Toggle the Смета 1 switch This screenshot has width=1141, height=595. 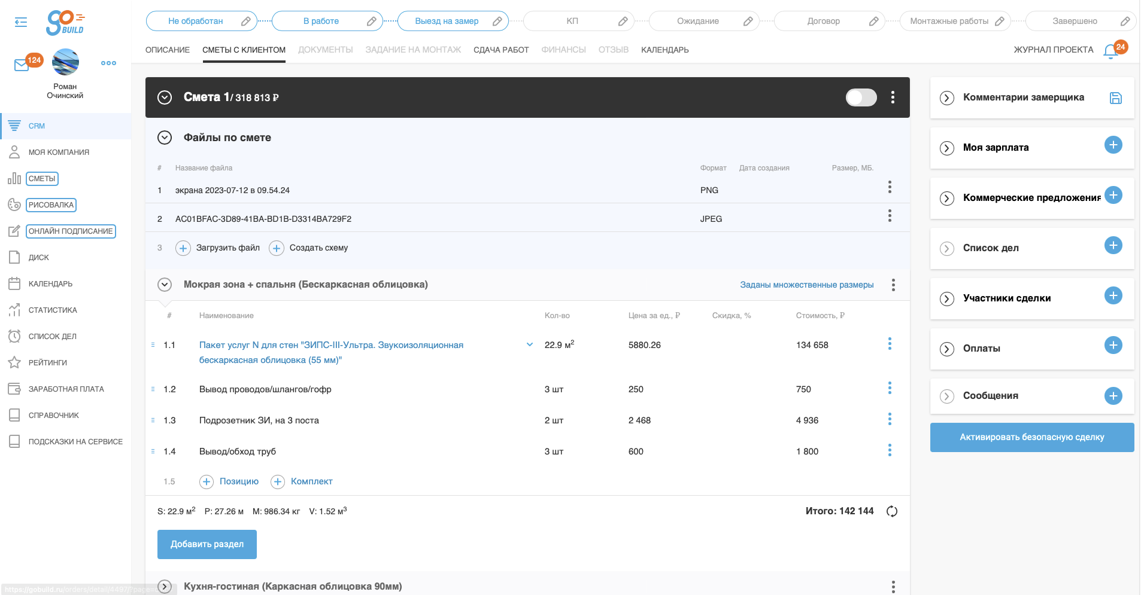click(861, 97)
